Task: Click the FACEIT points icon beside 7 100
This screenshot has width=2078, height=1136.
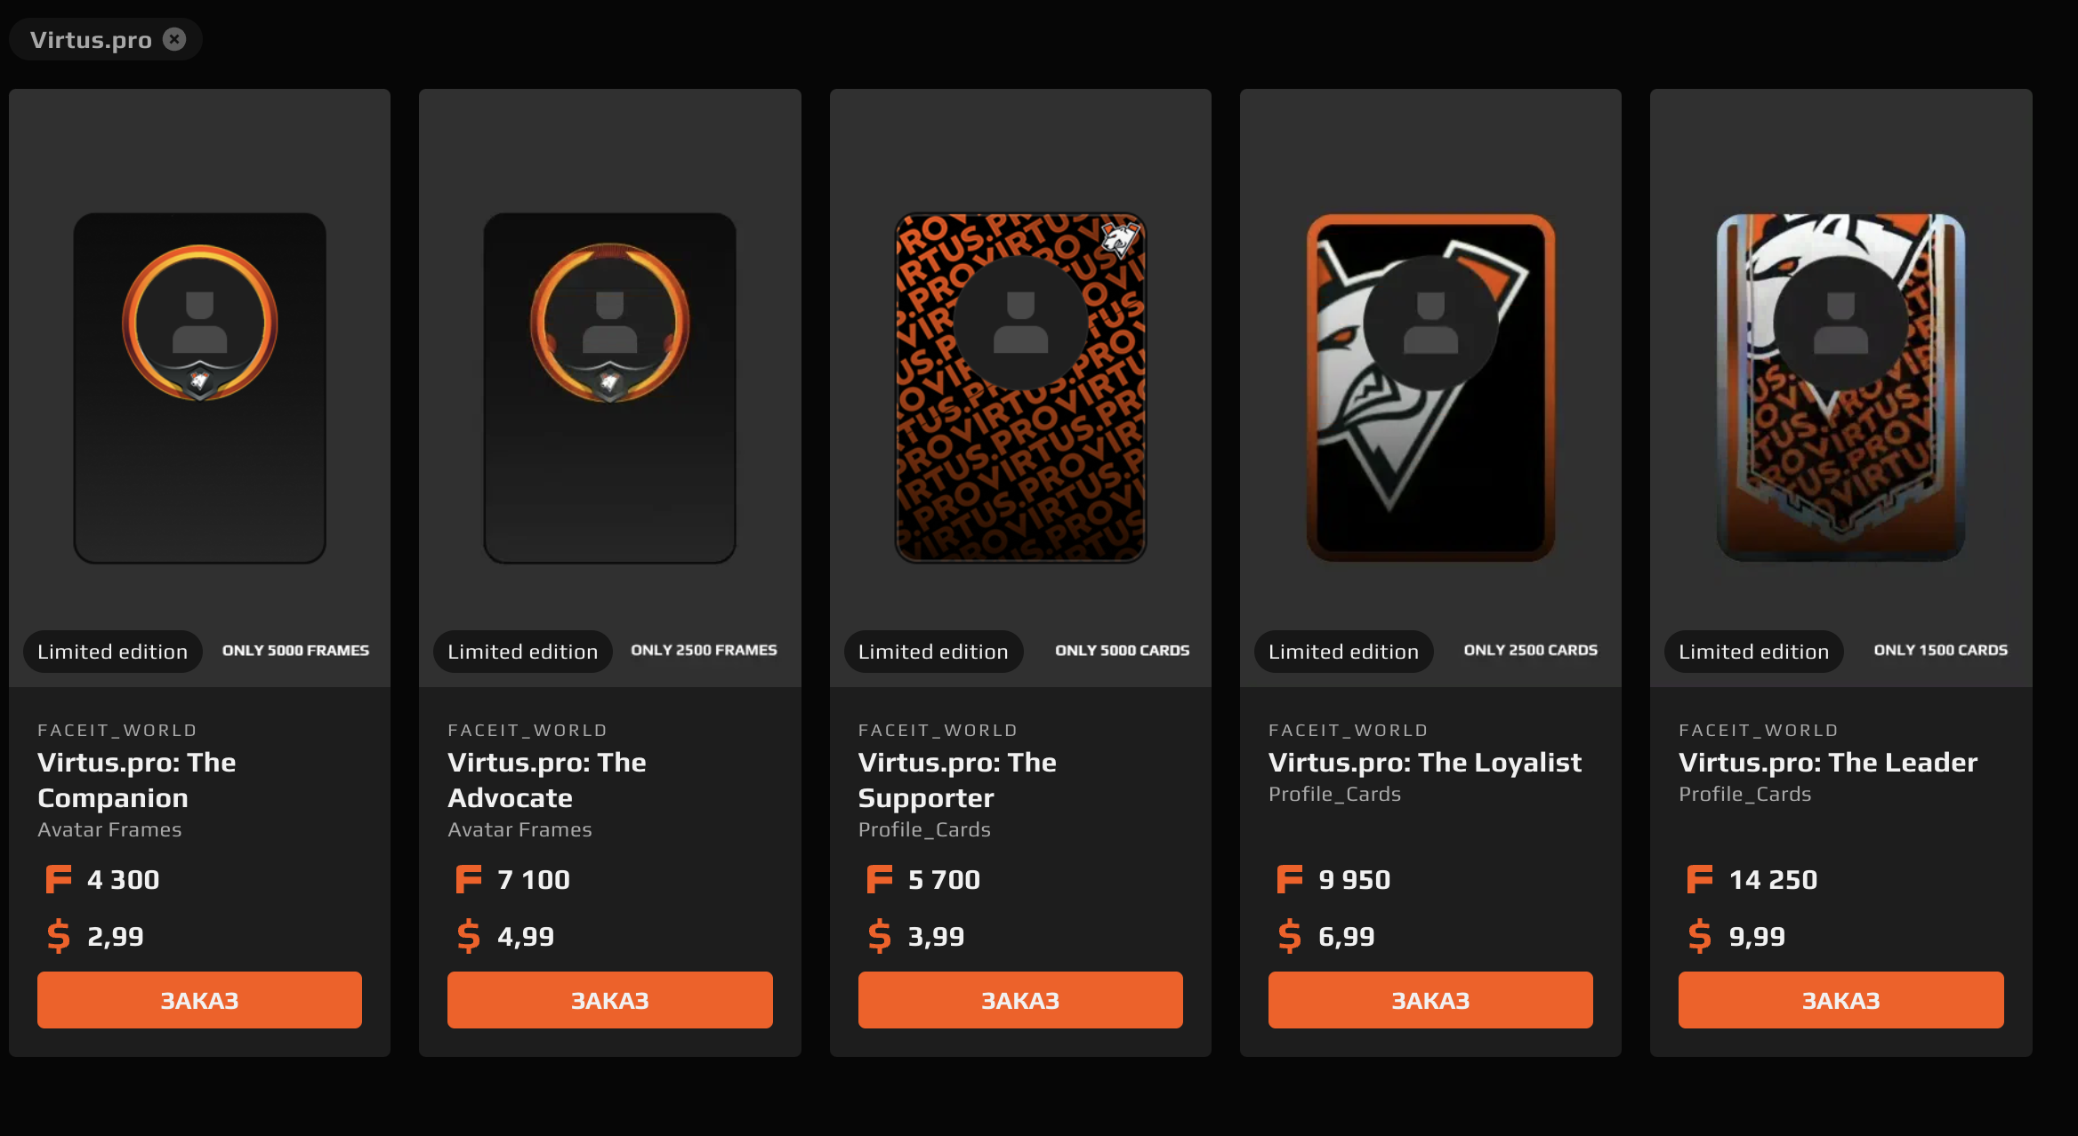Action: [469, 879]
